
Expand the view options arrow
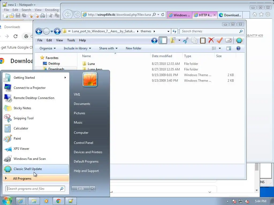(220, 48)
